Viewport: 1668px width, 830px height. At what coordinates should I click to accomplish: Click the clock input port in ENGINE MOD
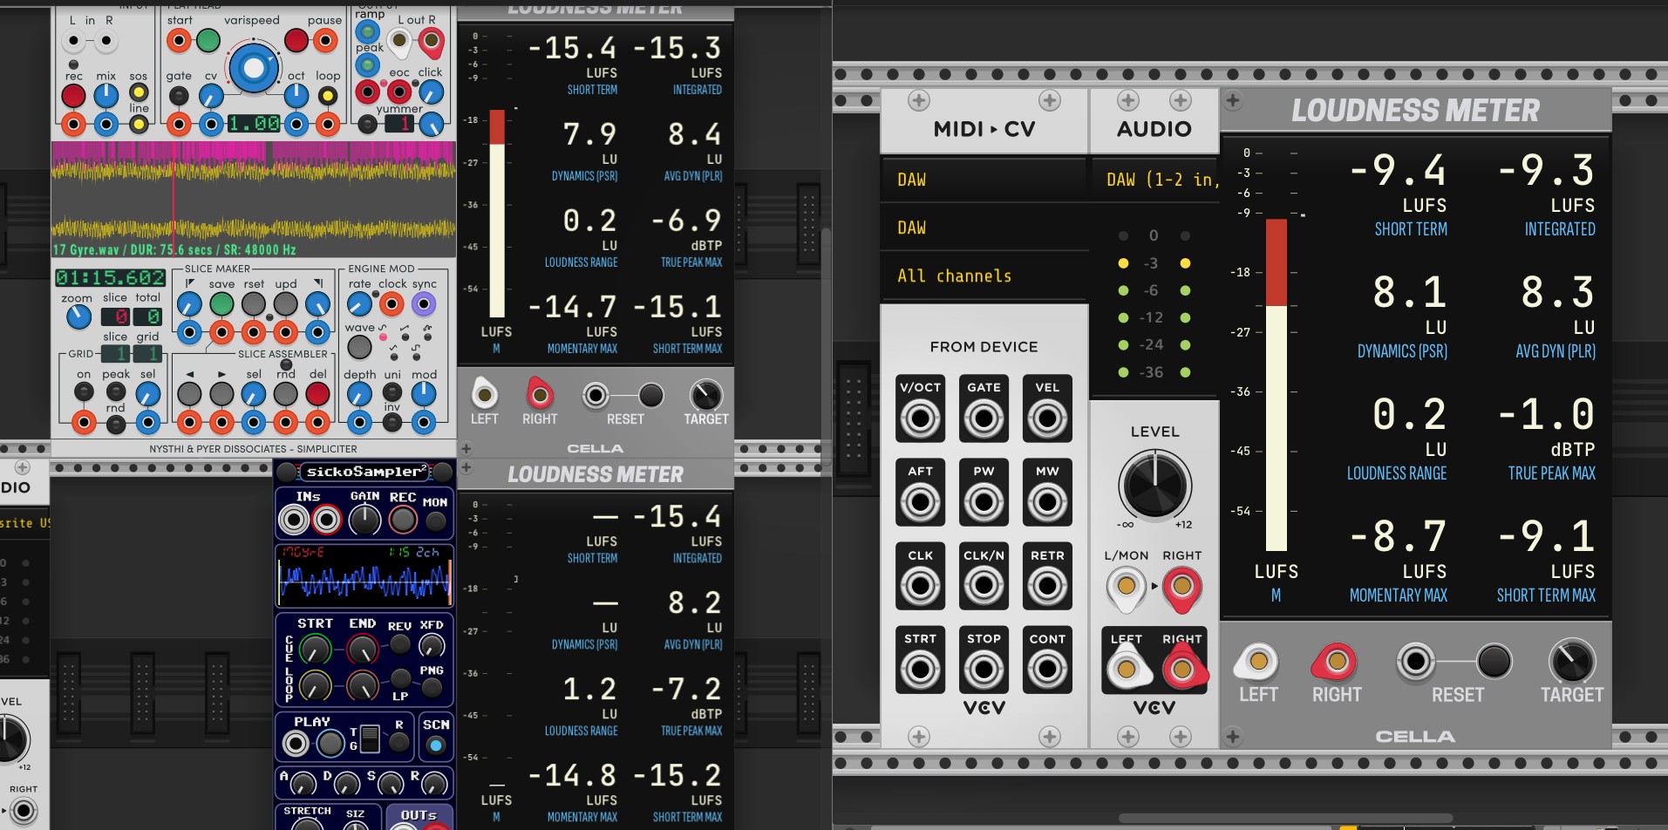tap(391, 304)
